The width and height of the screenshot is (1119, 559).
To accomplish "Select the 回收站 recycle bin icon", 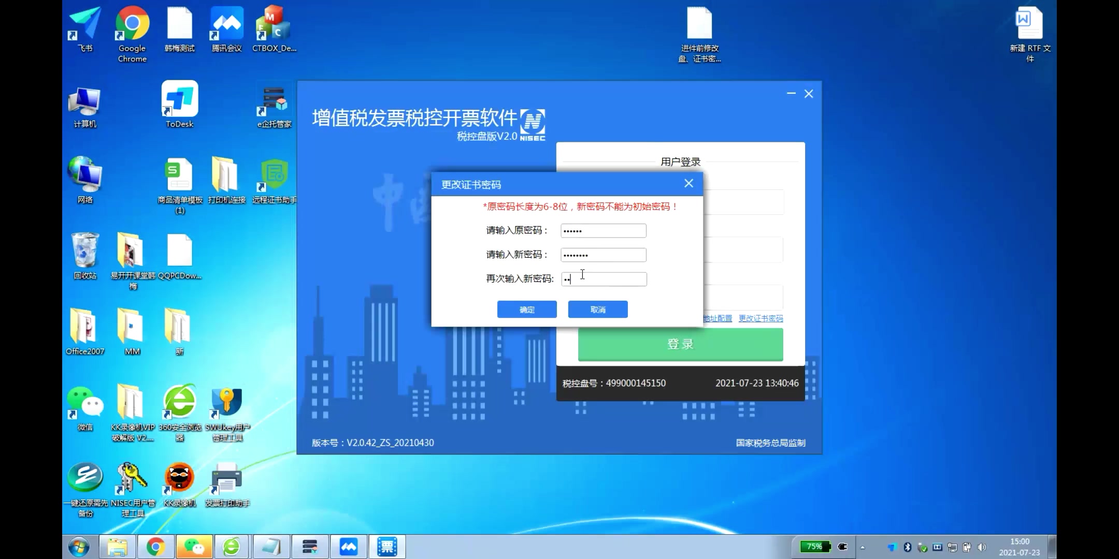I will 85,256.
